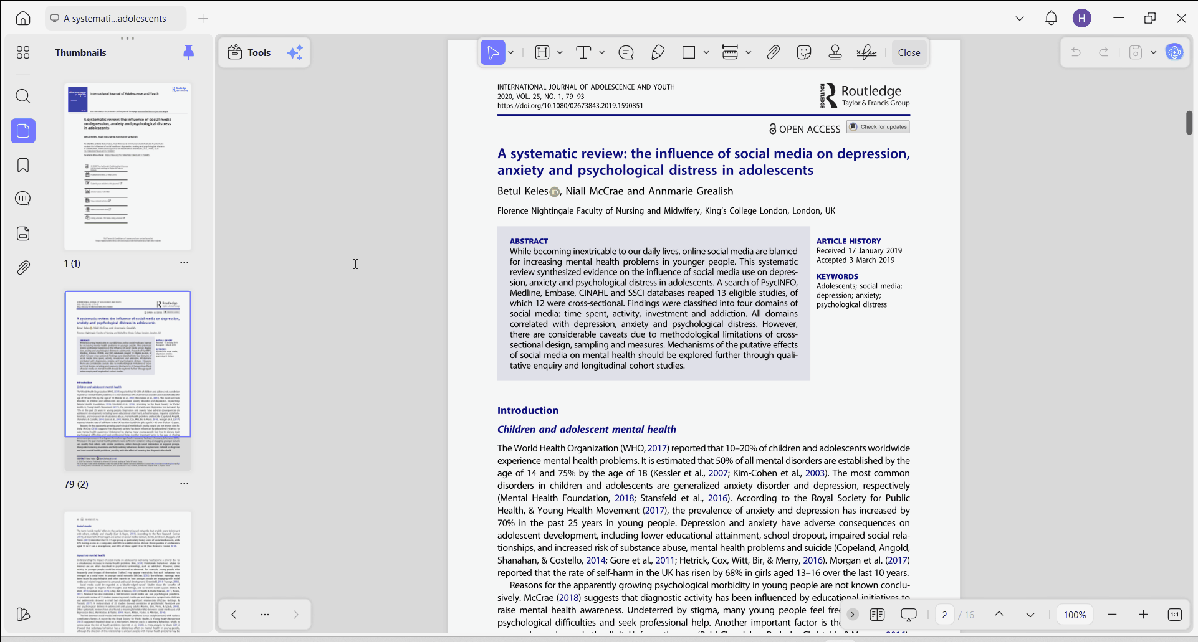Image resolution: width=1198 pixels, height=642 pixels.
Task: Expand the Rectangle shape dropdown arrow
Action: click(x=706, y=53)
